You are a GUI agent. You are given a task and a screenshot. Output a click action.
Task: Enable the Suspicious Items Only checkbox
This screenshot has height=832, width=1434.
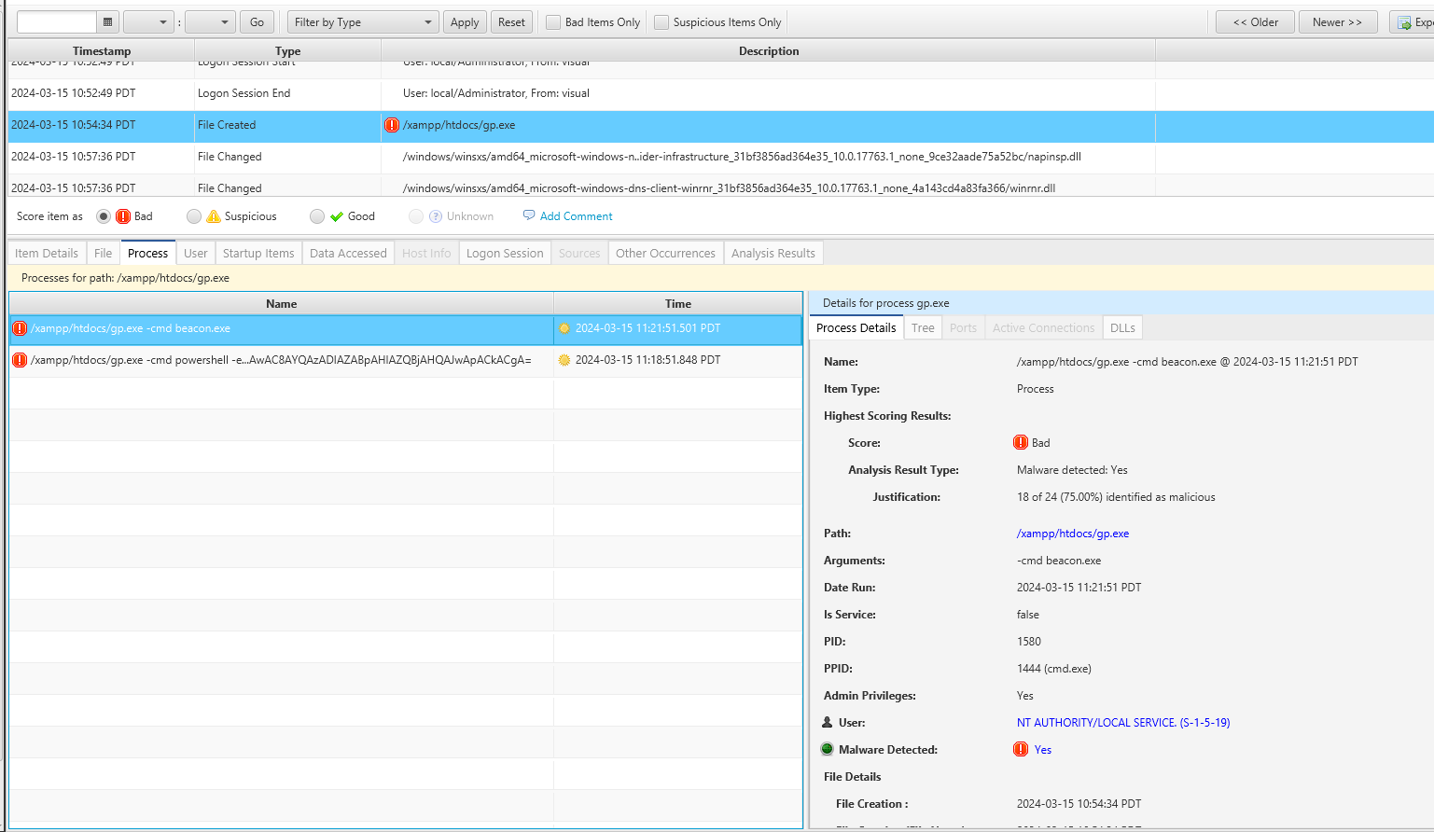point(661,22)
